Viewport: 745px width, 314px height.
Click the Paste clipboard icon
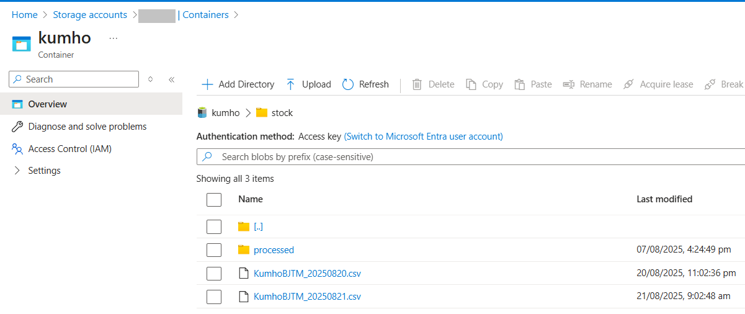[x=520, y=84]
